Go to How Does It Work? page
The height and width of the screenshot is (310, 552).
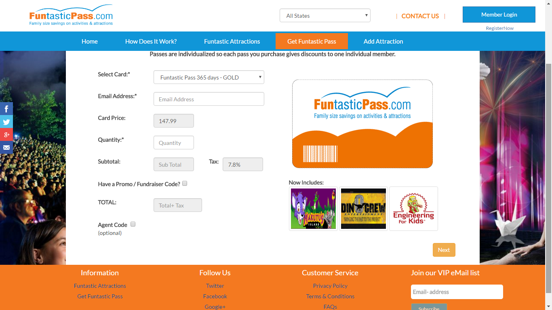pos(151,41)
